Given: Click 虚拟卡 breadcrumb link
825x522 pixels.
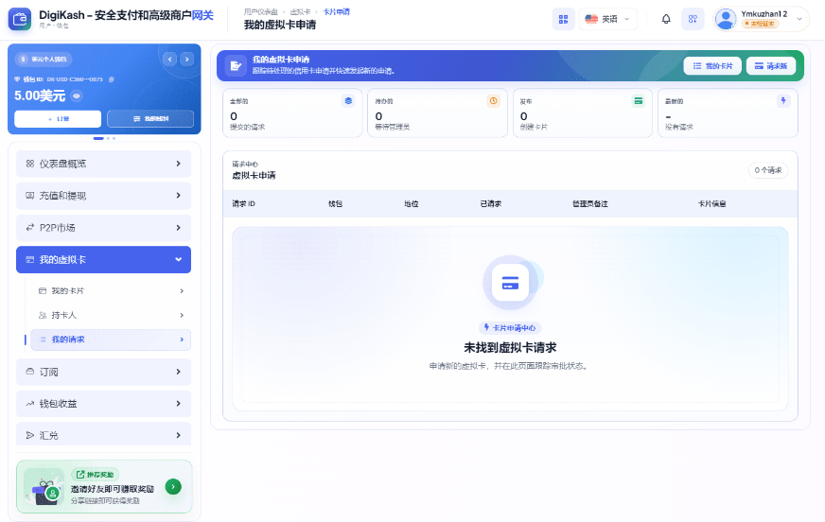Looking at the screenshot, I should click(300, 11).
